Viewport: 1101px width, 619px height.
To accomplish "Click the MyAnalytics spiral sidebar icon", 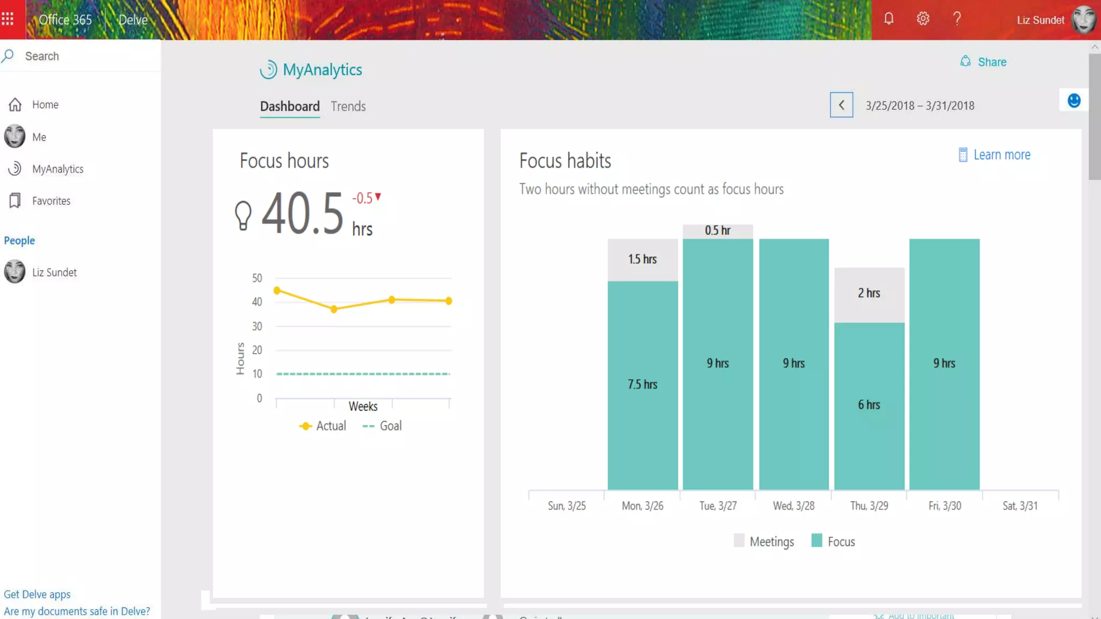I will tap(15, 169).
